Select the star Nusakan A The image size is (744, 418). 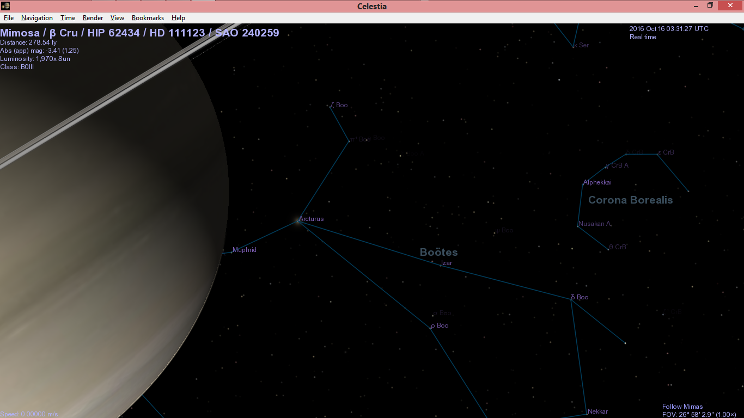(595, 224)
